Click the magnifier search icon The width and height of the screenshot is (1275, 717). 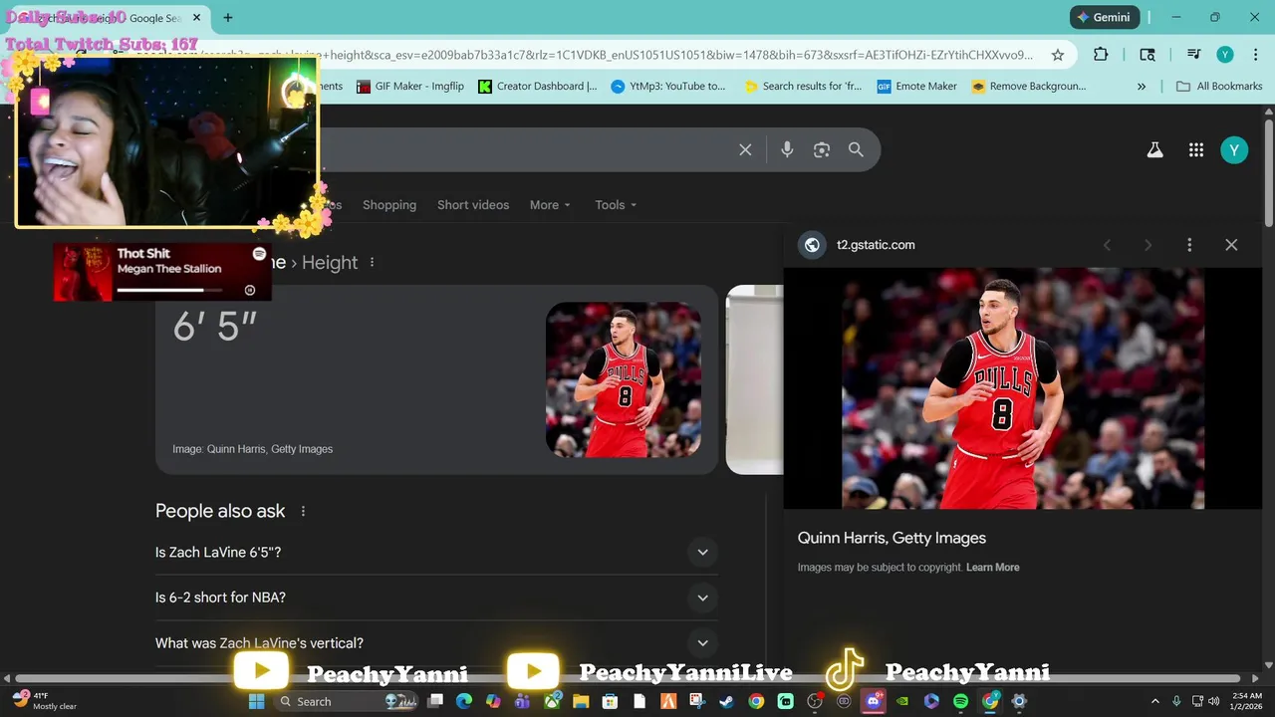coord(856,149)
